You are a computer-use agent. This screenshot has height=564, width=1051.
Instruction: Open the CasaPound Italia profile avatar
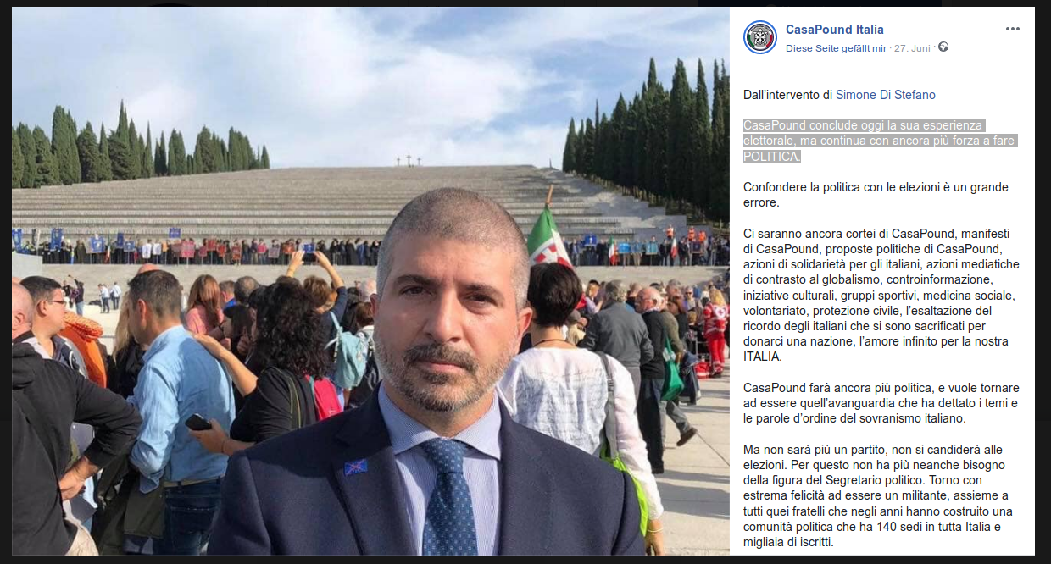(760, 37)
